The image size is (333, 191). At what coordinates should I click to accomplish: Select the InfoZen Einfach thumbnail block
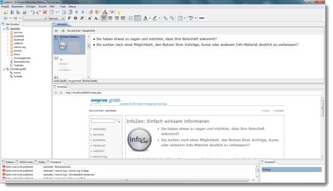coord(69,44)
